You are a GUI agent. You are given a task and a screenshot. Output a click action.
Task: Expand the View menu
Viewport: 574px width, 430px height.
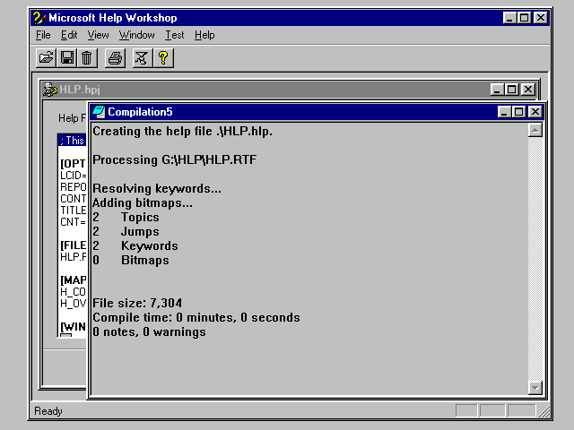pos(98,35)
